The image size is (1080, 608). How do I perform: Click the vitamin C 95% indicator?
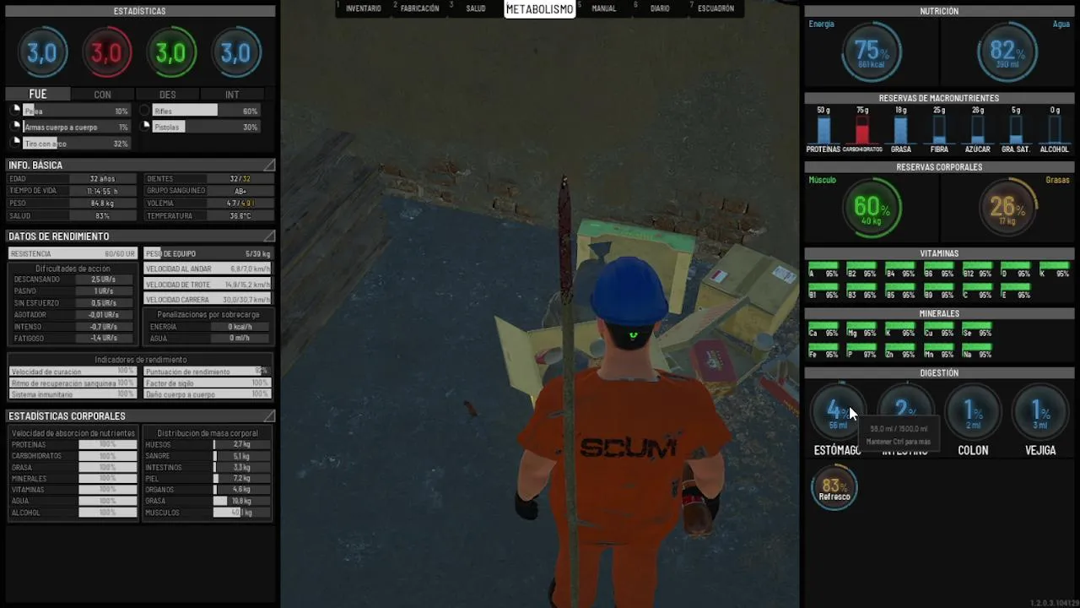tap(977, 291)
